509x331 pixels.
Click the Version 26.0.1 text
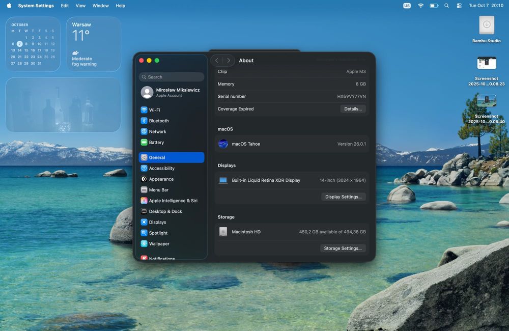tap(352, 144)
